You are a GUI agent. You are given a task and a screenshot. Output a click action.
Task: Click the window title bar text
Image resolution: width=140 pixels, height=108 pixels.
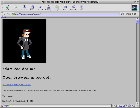[70, 2]
